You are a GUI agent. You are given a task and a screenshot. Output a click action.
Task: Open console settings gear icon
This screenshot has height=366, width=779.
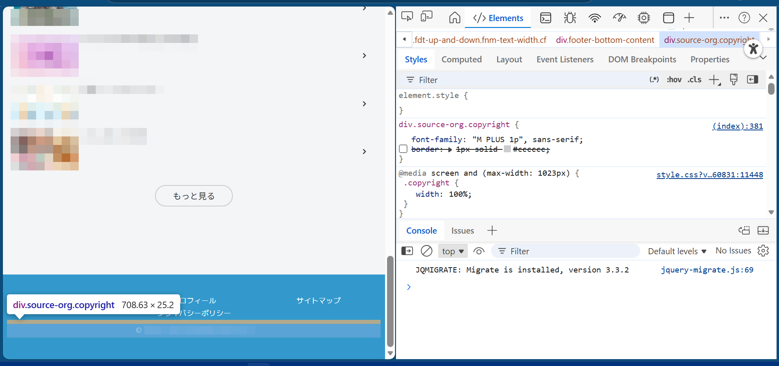[x=763, y=251]
